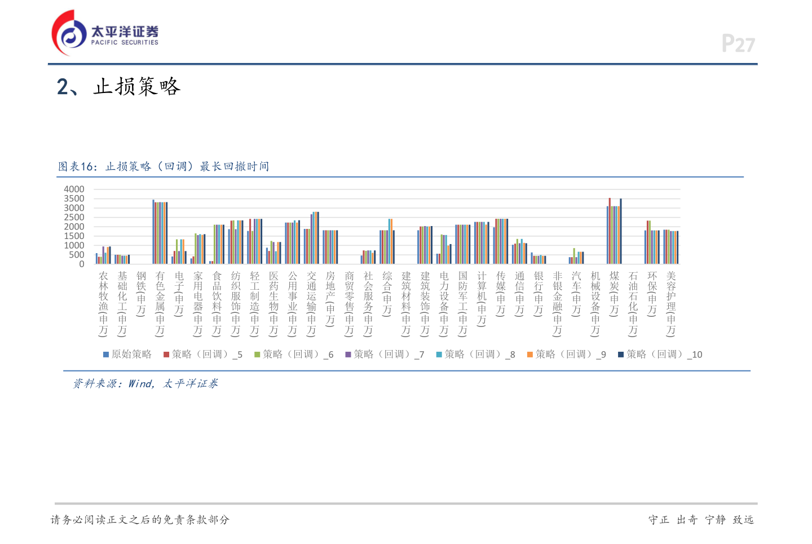
Task: Click the 免责条款 disclaimer footer text
Action: (140, 520)
